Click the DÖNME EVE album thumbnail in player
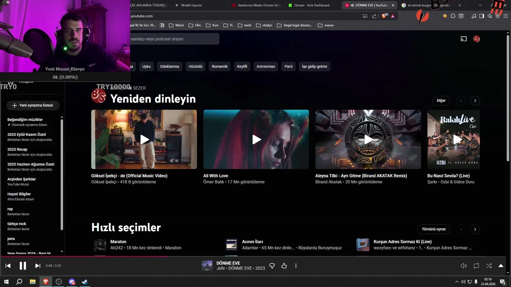The height and width of the screenshot is (287, 511). click(x=207, y=266)
